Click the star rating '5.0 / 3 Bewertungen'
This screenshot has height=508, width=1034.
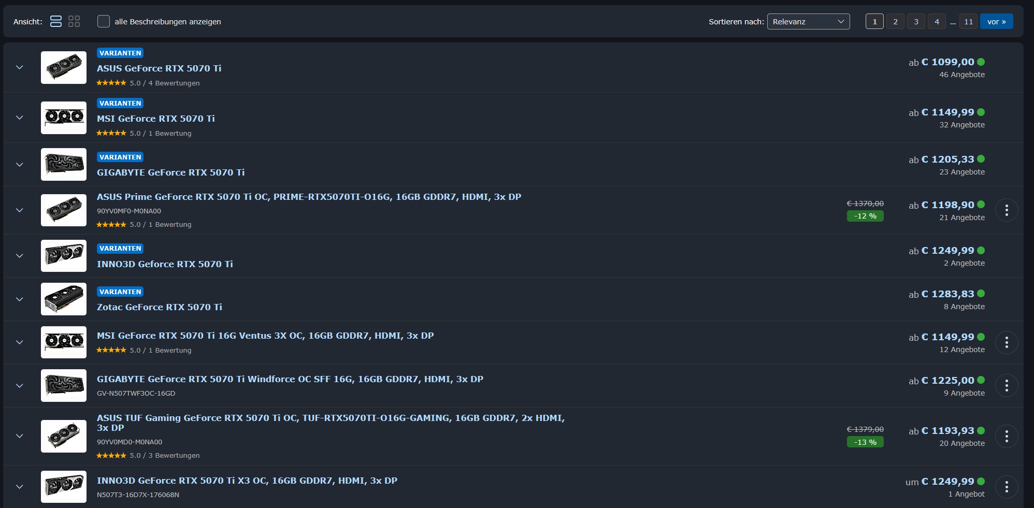tap(148, 456)
